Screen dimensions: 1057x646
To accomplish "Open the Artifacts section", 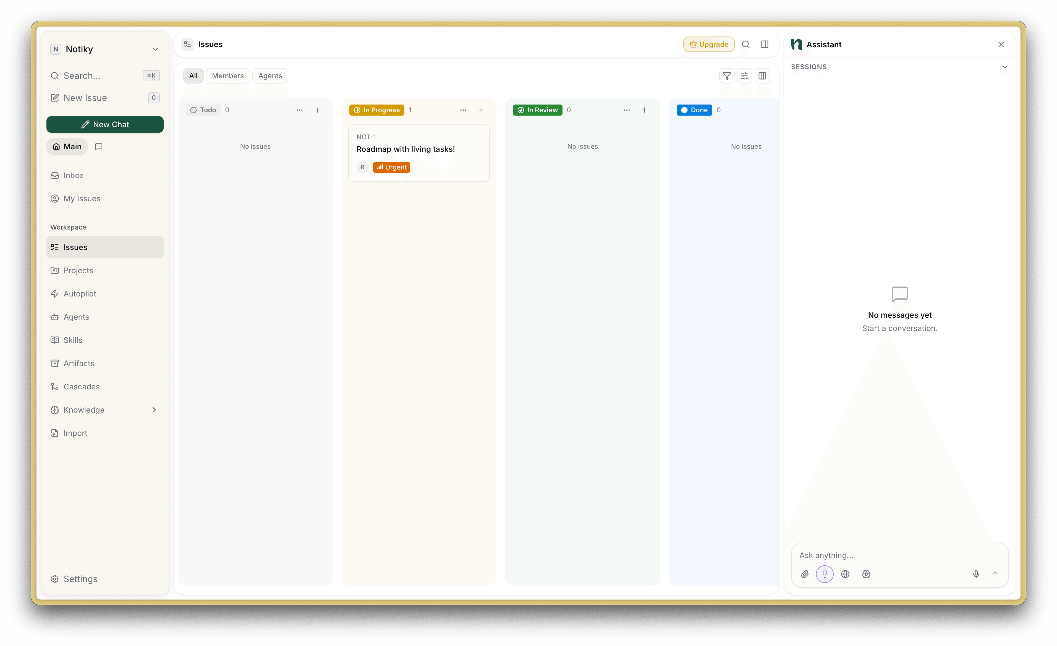I will [x=105, y=364].
